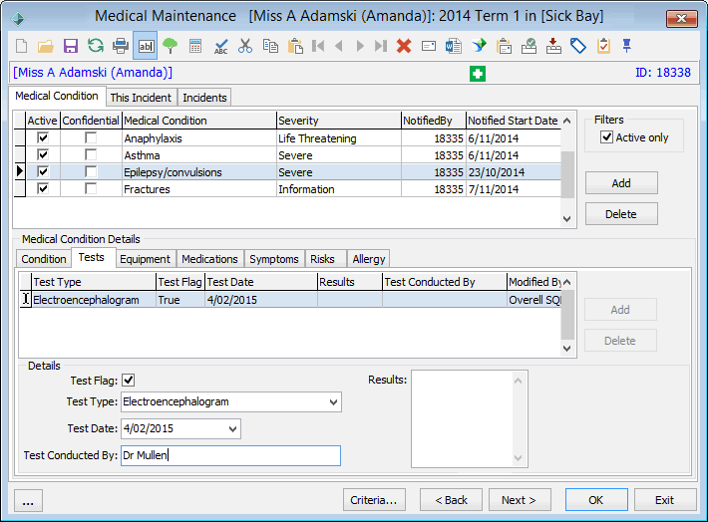Click the envelope mail icon
708x522 pixels.
[429, 46]
